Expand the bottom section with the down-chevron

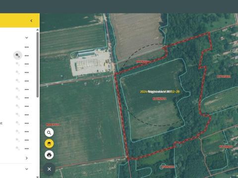pos(26,169)
